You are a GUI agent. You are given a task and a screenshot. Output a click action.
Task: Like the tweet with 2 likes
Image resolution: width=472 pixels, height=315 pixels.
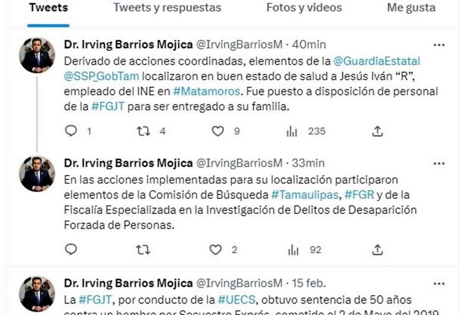click(215, 250)
